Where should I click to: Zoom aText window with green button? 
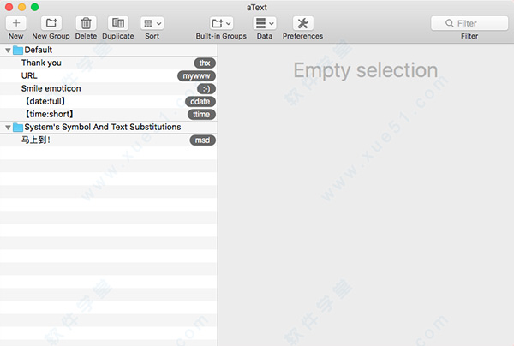(x=35, y=7)
